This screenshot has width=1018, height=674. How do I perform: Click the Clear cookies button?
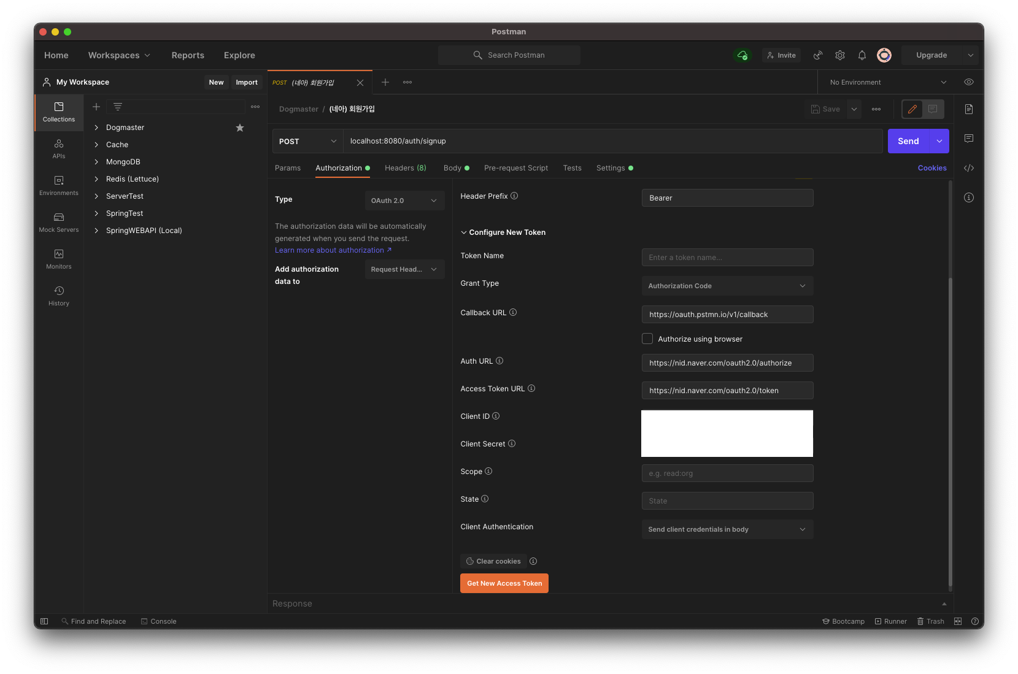pyautogui.click(x=493, y=561)
